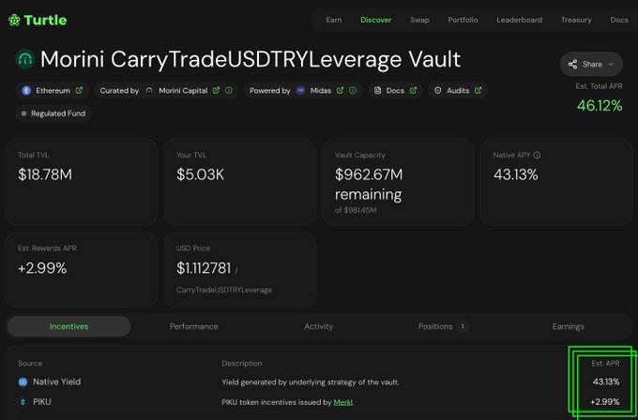Click the Regulated Fund dot indicator
The height and width of the screenshot is (420, 638).
(23, 113)
